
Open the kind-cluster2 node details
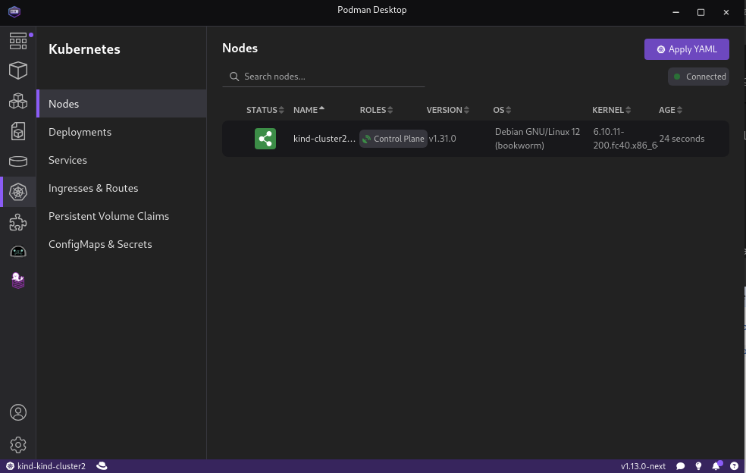coord(324,139)
